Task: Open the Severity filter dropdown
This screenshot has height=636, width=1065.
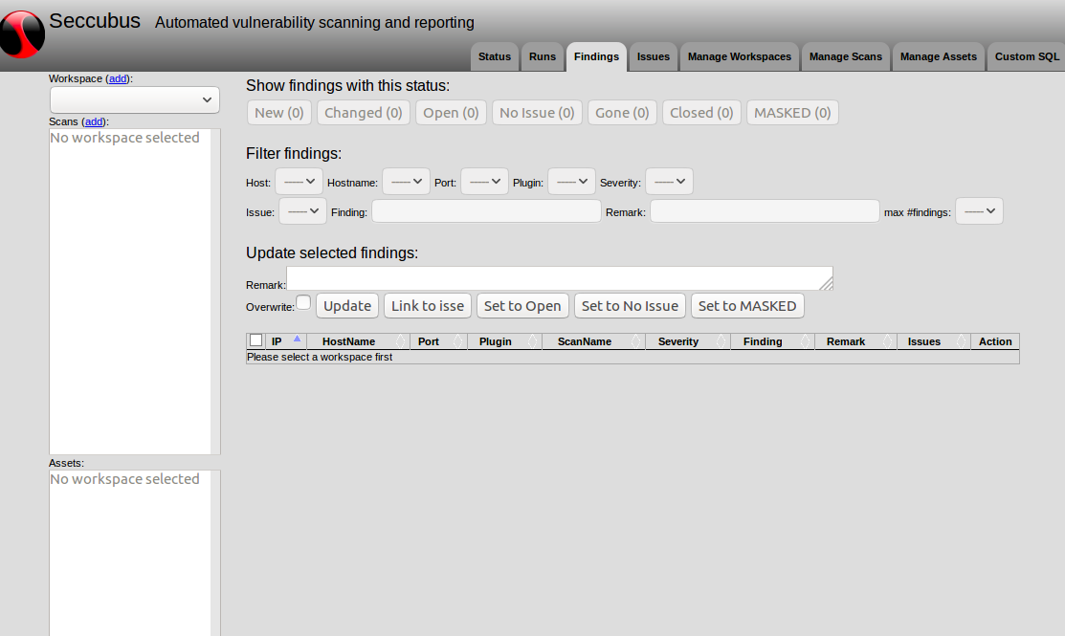Action: pos(669,181)
